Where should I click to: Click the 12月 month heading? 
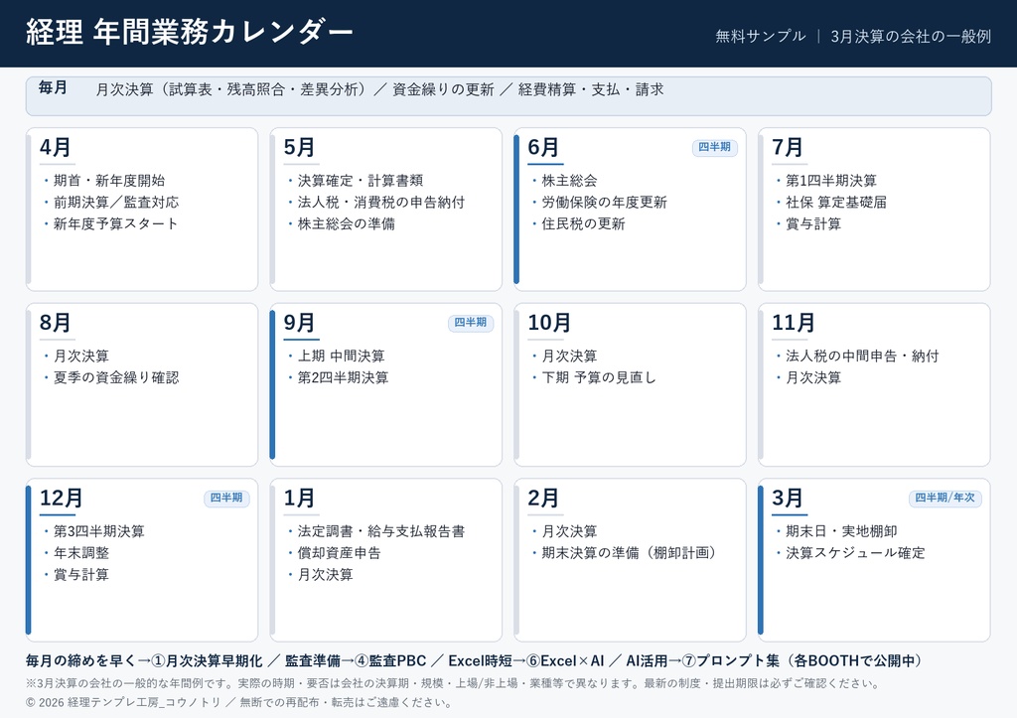(61, 499)
